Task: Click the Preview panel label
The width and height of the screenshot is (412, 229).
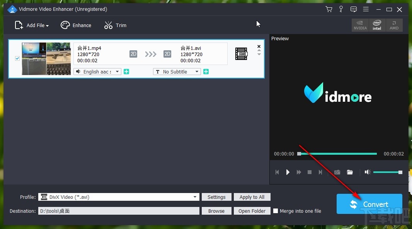Action: pos(280,38)
